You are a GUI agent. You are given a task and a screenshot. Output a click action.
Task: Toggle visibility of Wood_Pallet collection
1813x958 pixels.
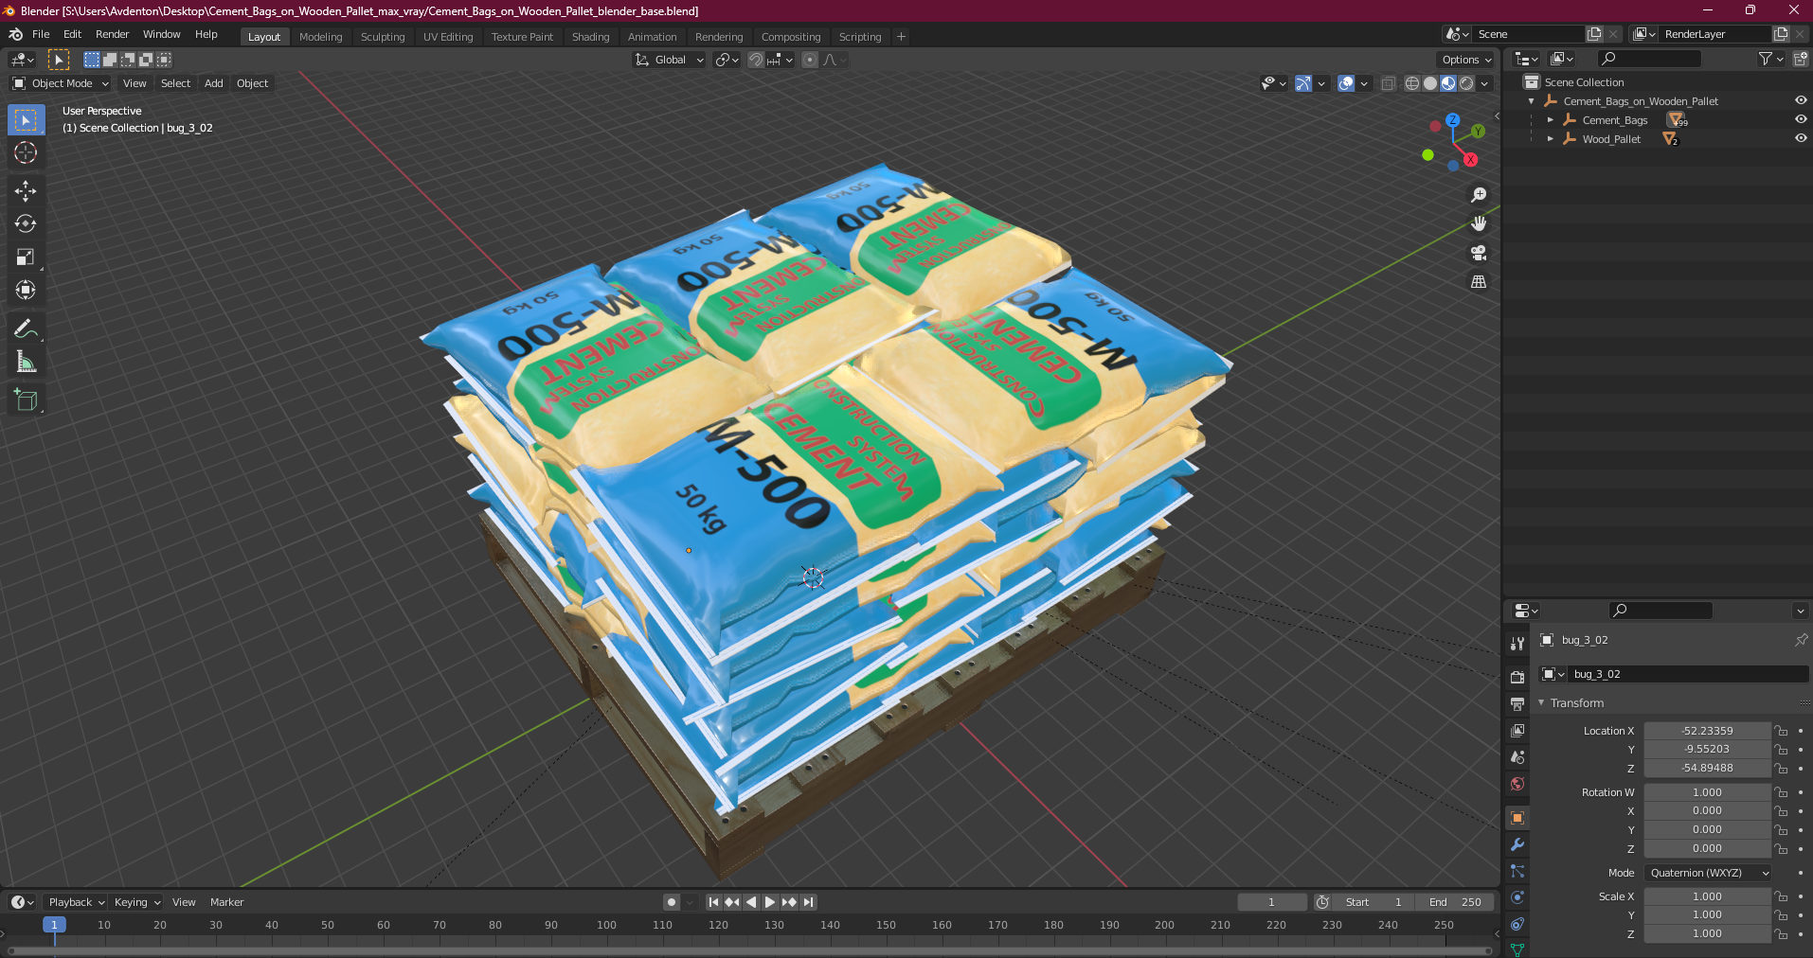click(1801, 138)
